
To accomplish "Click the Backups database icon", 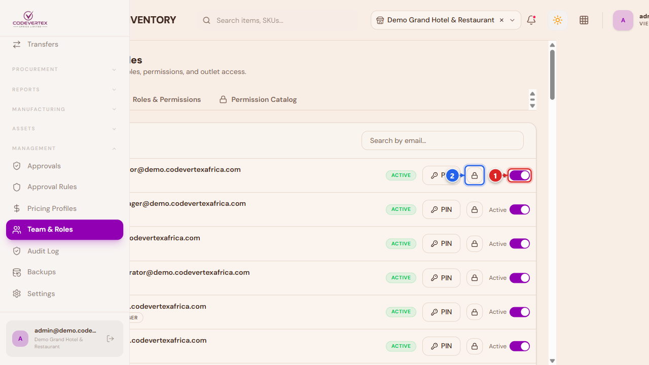I will click(x=17, y=272).
